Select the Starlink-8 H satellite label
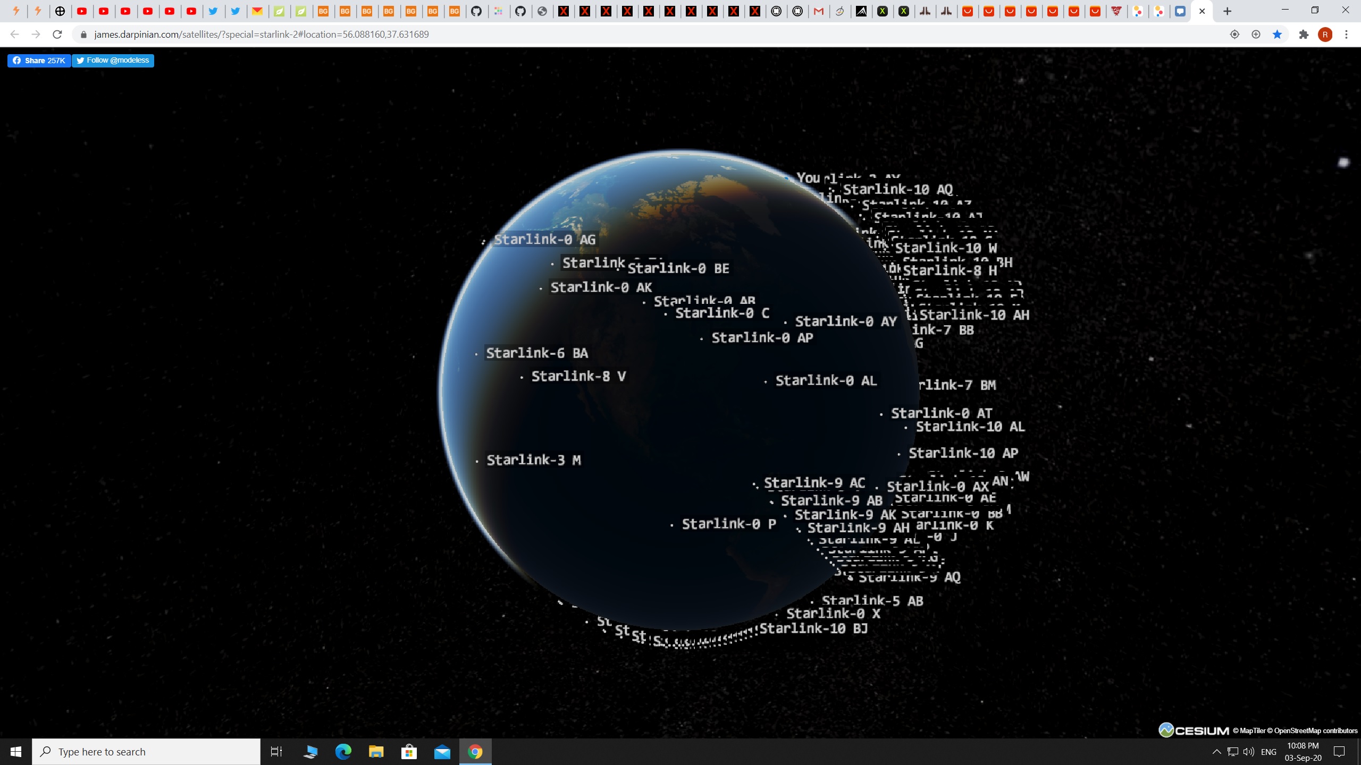 950,270
